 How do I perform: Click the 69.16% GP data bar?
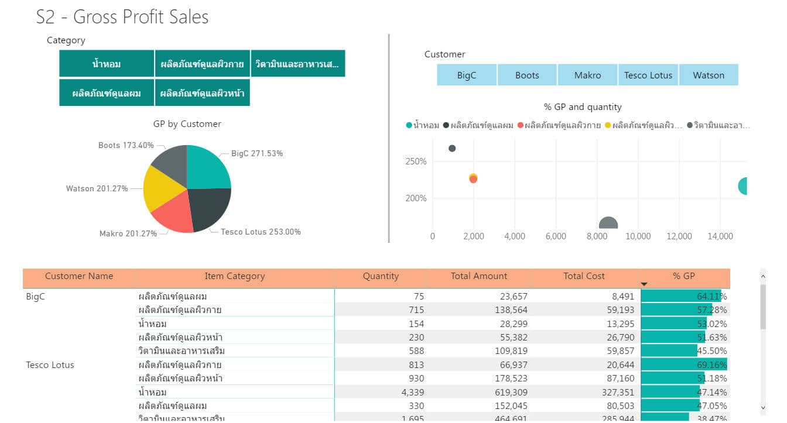pos(684,365)
